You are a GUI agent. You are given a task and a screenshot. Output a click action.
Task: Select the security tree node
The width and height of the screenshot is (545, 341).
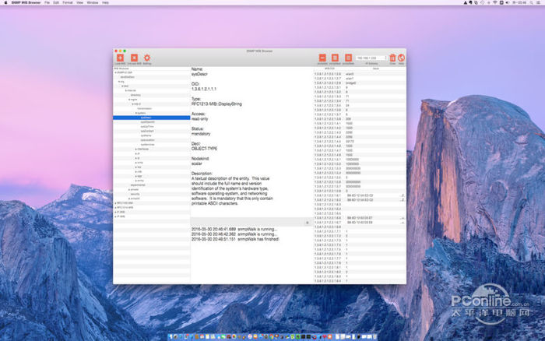click(135, 195)
